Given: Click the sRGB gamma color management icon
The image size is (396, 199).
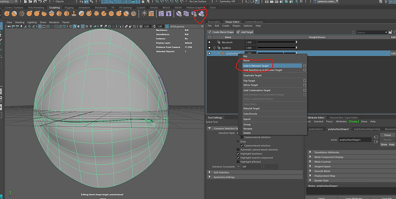Looking at the screenshot, I should pos(167,26).
